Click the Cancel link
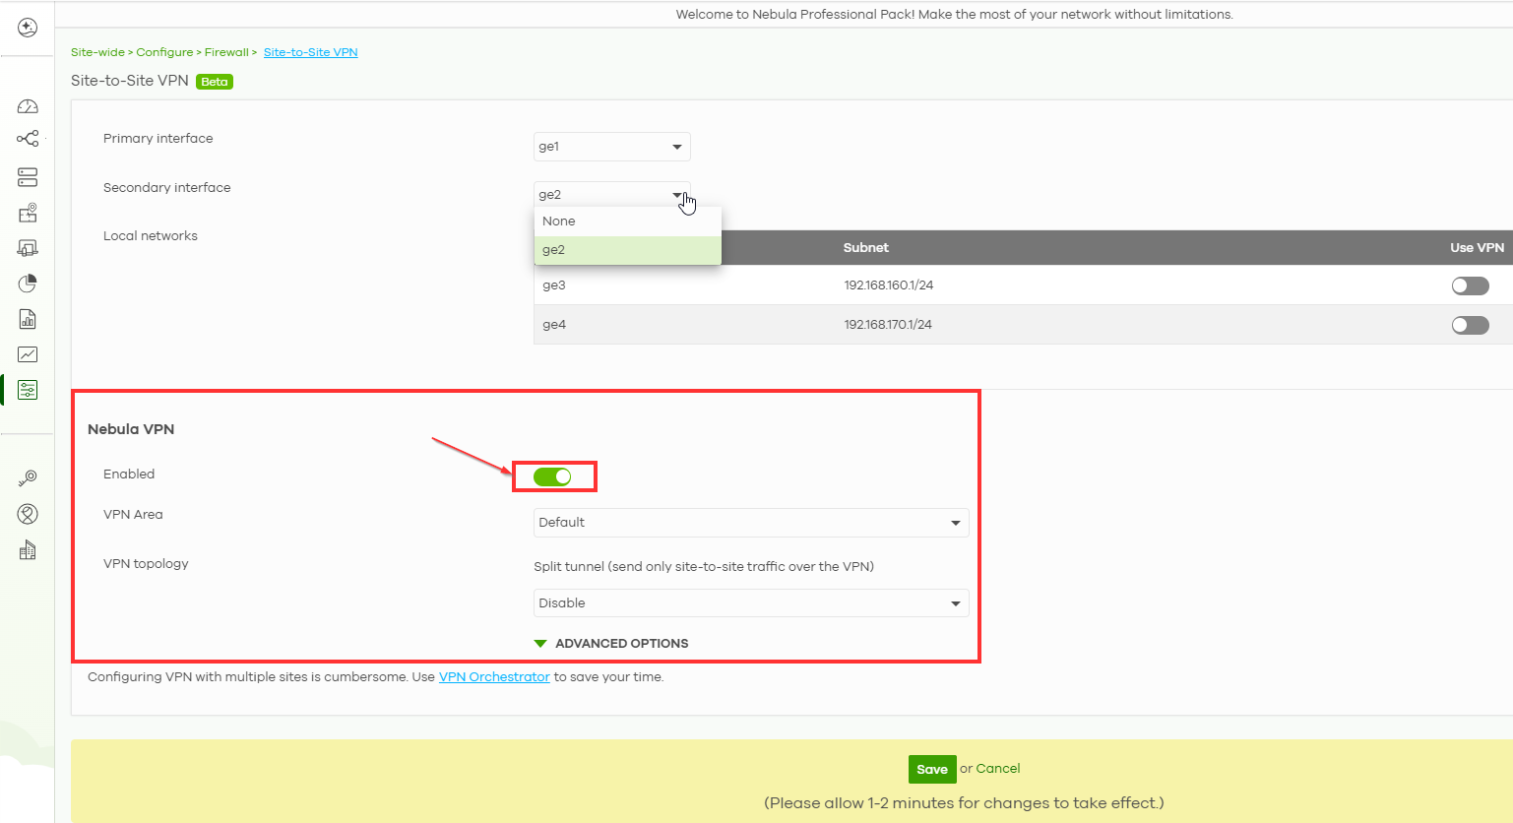 click(998, 769)
